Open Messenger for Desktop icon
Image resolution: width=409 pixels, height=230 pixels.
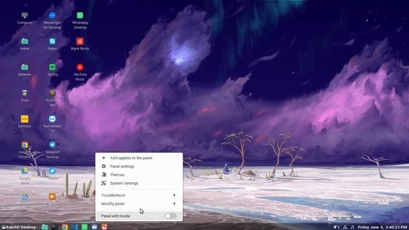pos(52,15)
